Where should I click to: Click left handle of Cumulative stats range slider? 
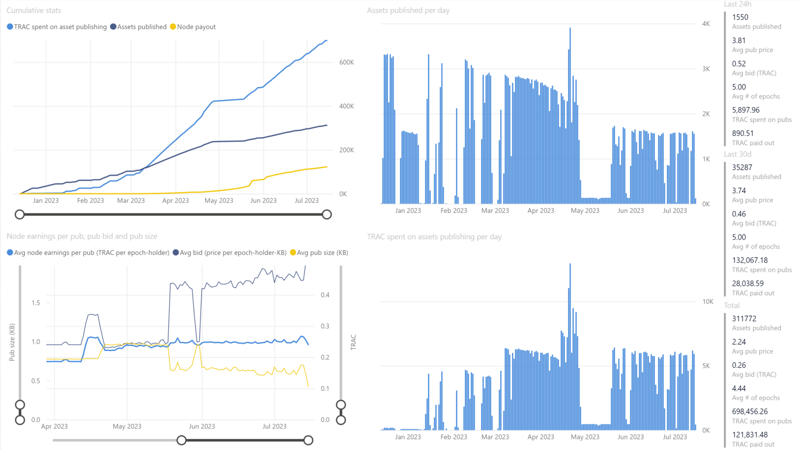click(x=20, y=214)
